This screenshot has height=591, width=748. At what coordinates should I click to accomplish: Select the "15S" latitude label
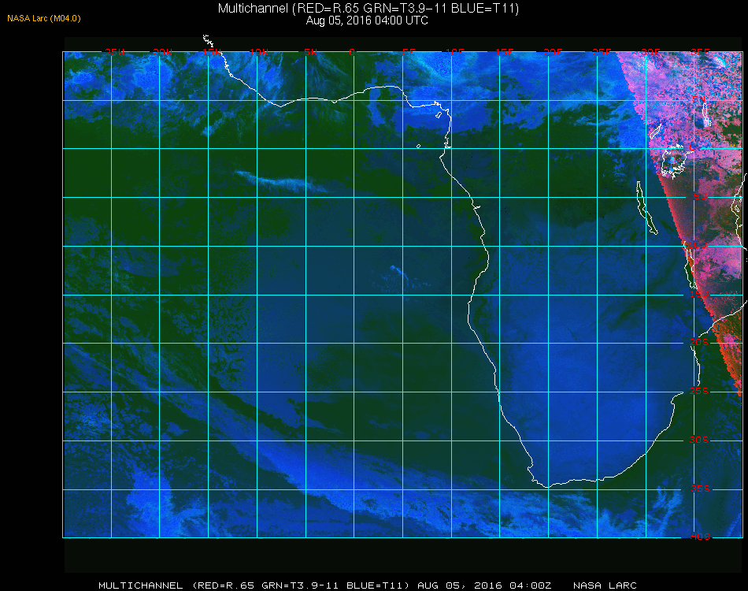pyautogui.click(x=699, y=294)
